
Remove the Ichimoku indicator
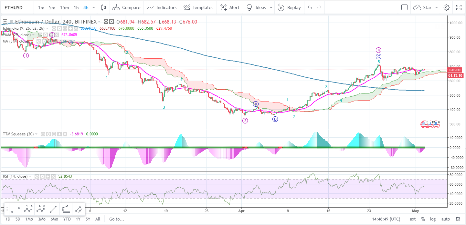coord(76,28)
